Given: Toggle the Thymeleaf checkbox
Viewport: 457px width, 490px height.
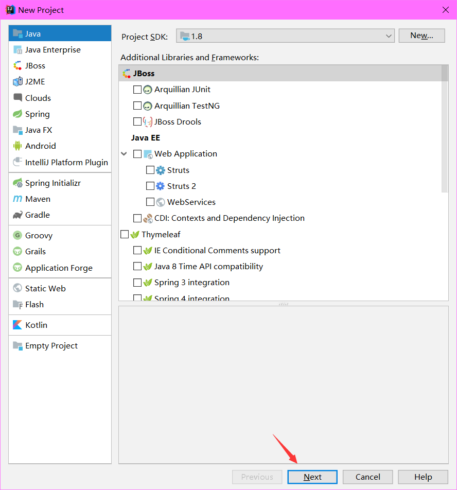Looking at the screenshot, I should coord(125,234).
